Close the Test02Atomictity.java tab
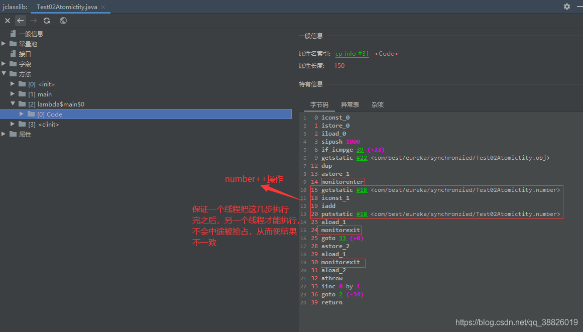This screenshot has height=332, width=583. pos(103,7)
